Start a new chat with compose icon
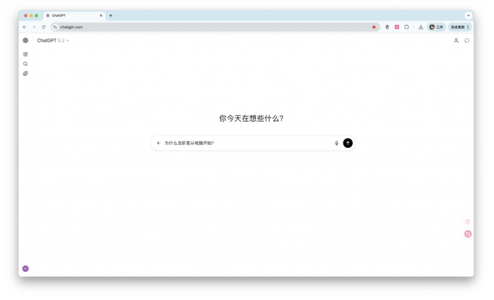This screenshot has width=494, height=300. pos(26,54)
